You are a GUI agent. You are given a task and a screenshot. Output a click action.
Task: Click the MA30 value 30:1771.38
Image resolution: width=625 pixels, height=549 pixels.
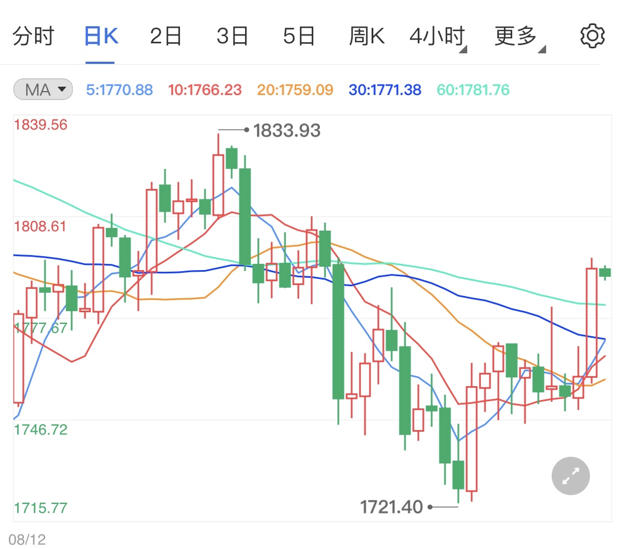click(384, 89)
